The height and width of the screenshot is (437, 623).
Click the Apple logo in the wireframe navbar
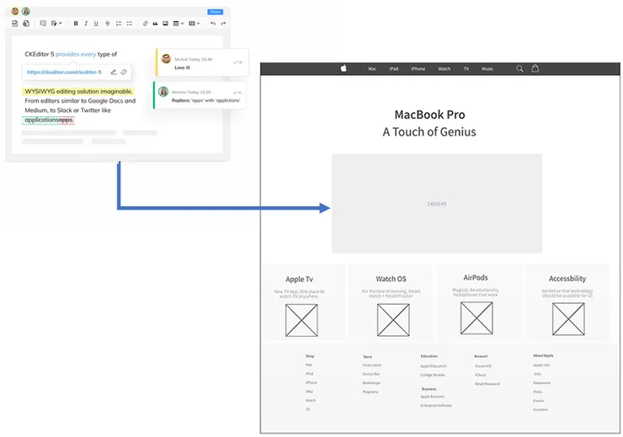click(x=343, y=68)
